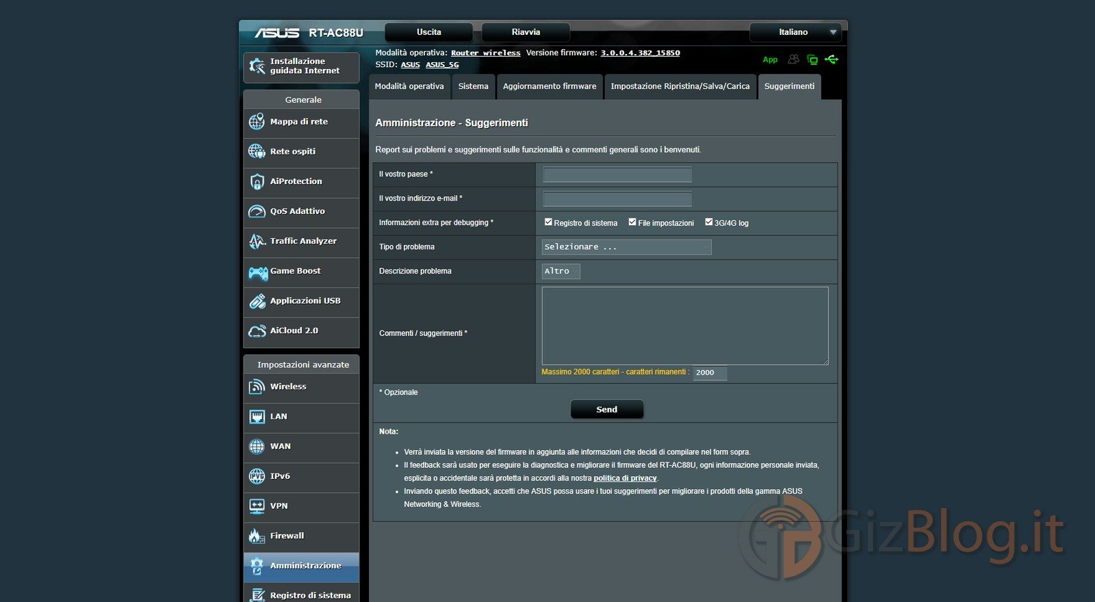Click the Firewall flame icon

point(257,536)
